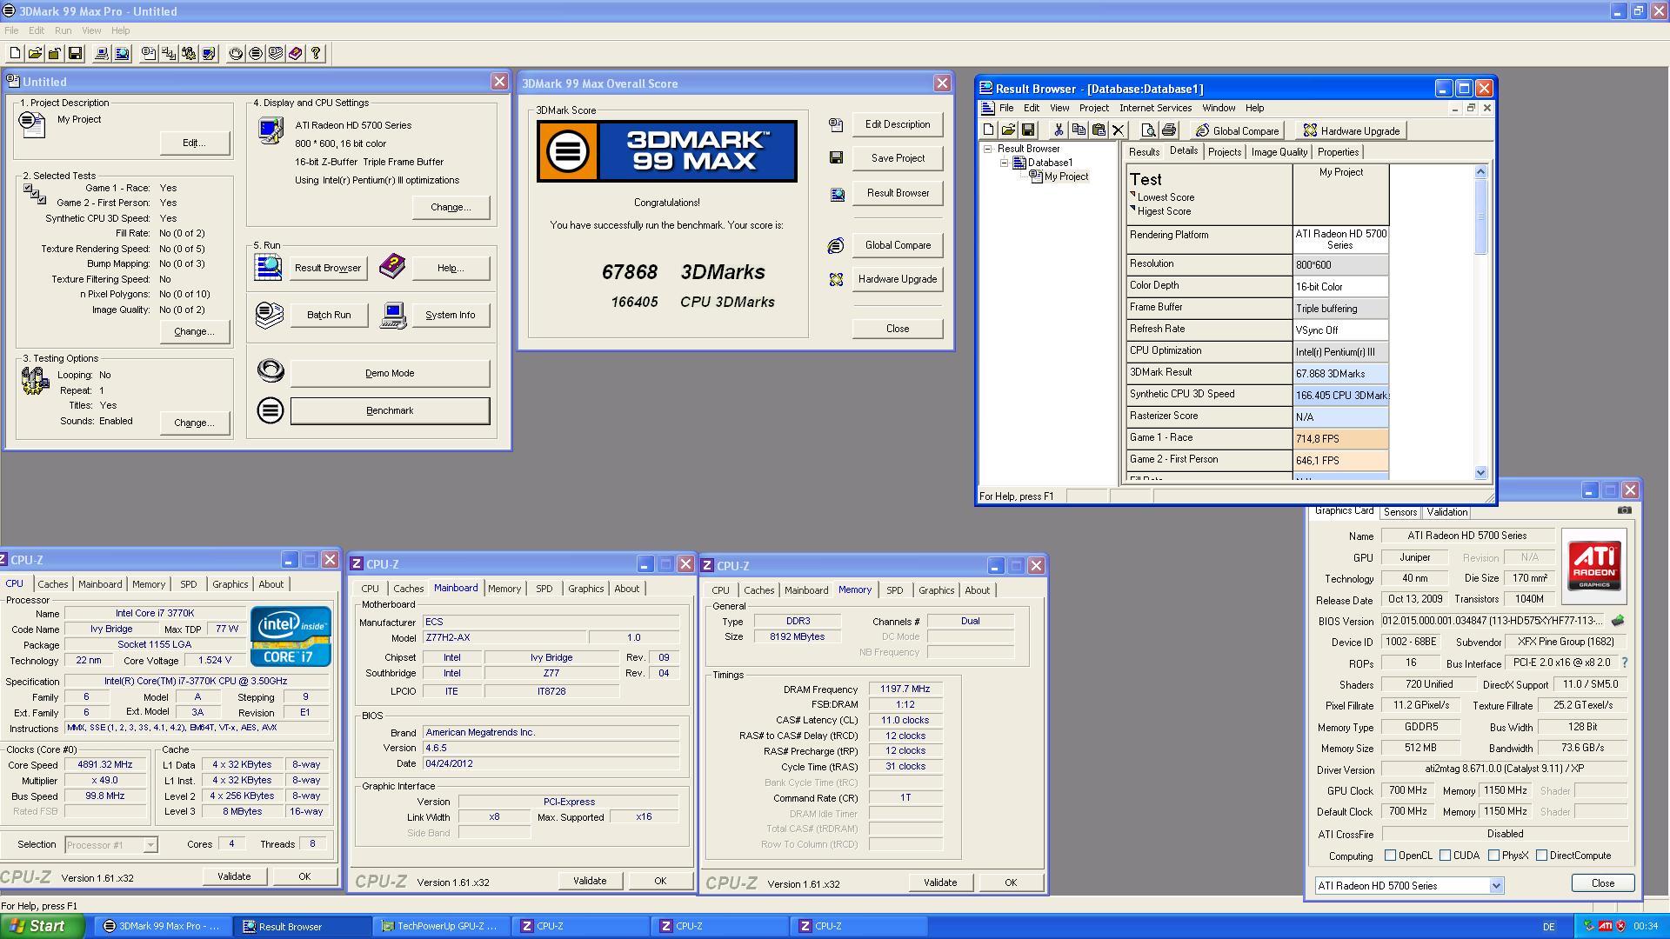Click Global Compare button in Result Browser toolbar
This screenshot has height=939, width=1670.
tap(1236, 130)
